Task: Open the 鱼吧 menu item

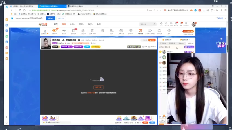Action: coord(99,24)
